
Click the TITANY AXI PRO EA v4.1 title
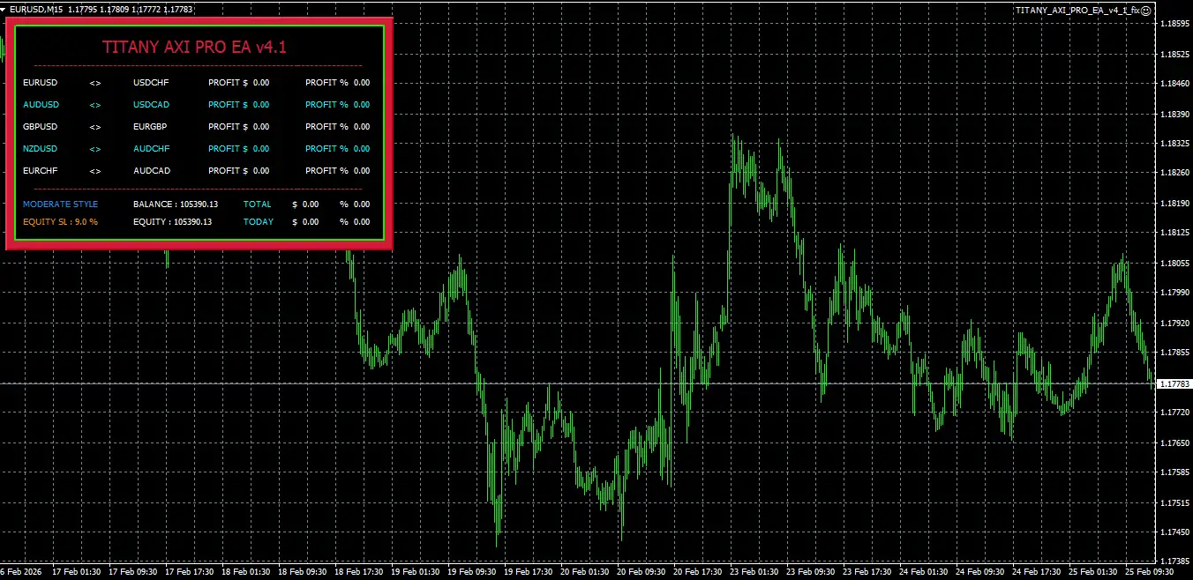194,48
